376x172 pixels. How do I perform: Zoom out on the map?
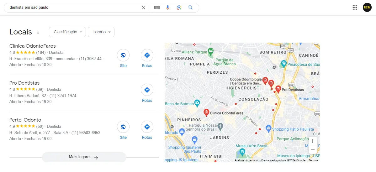point(312,150)
